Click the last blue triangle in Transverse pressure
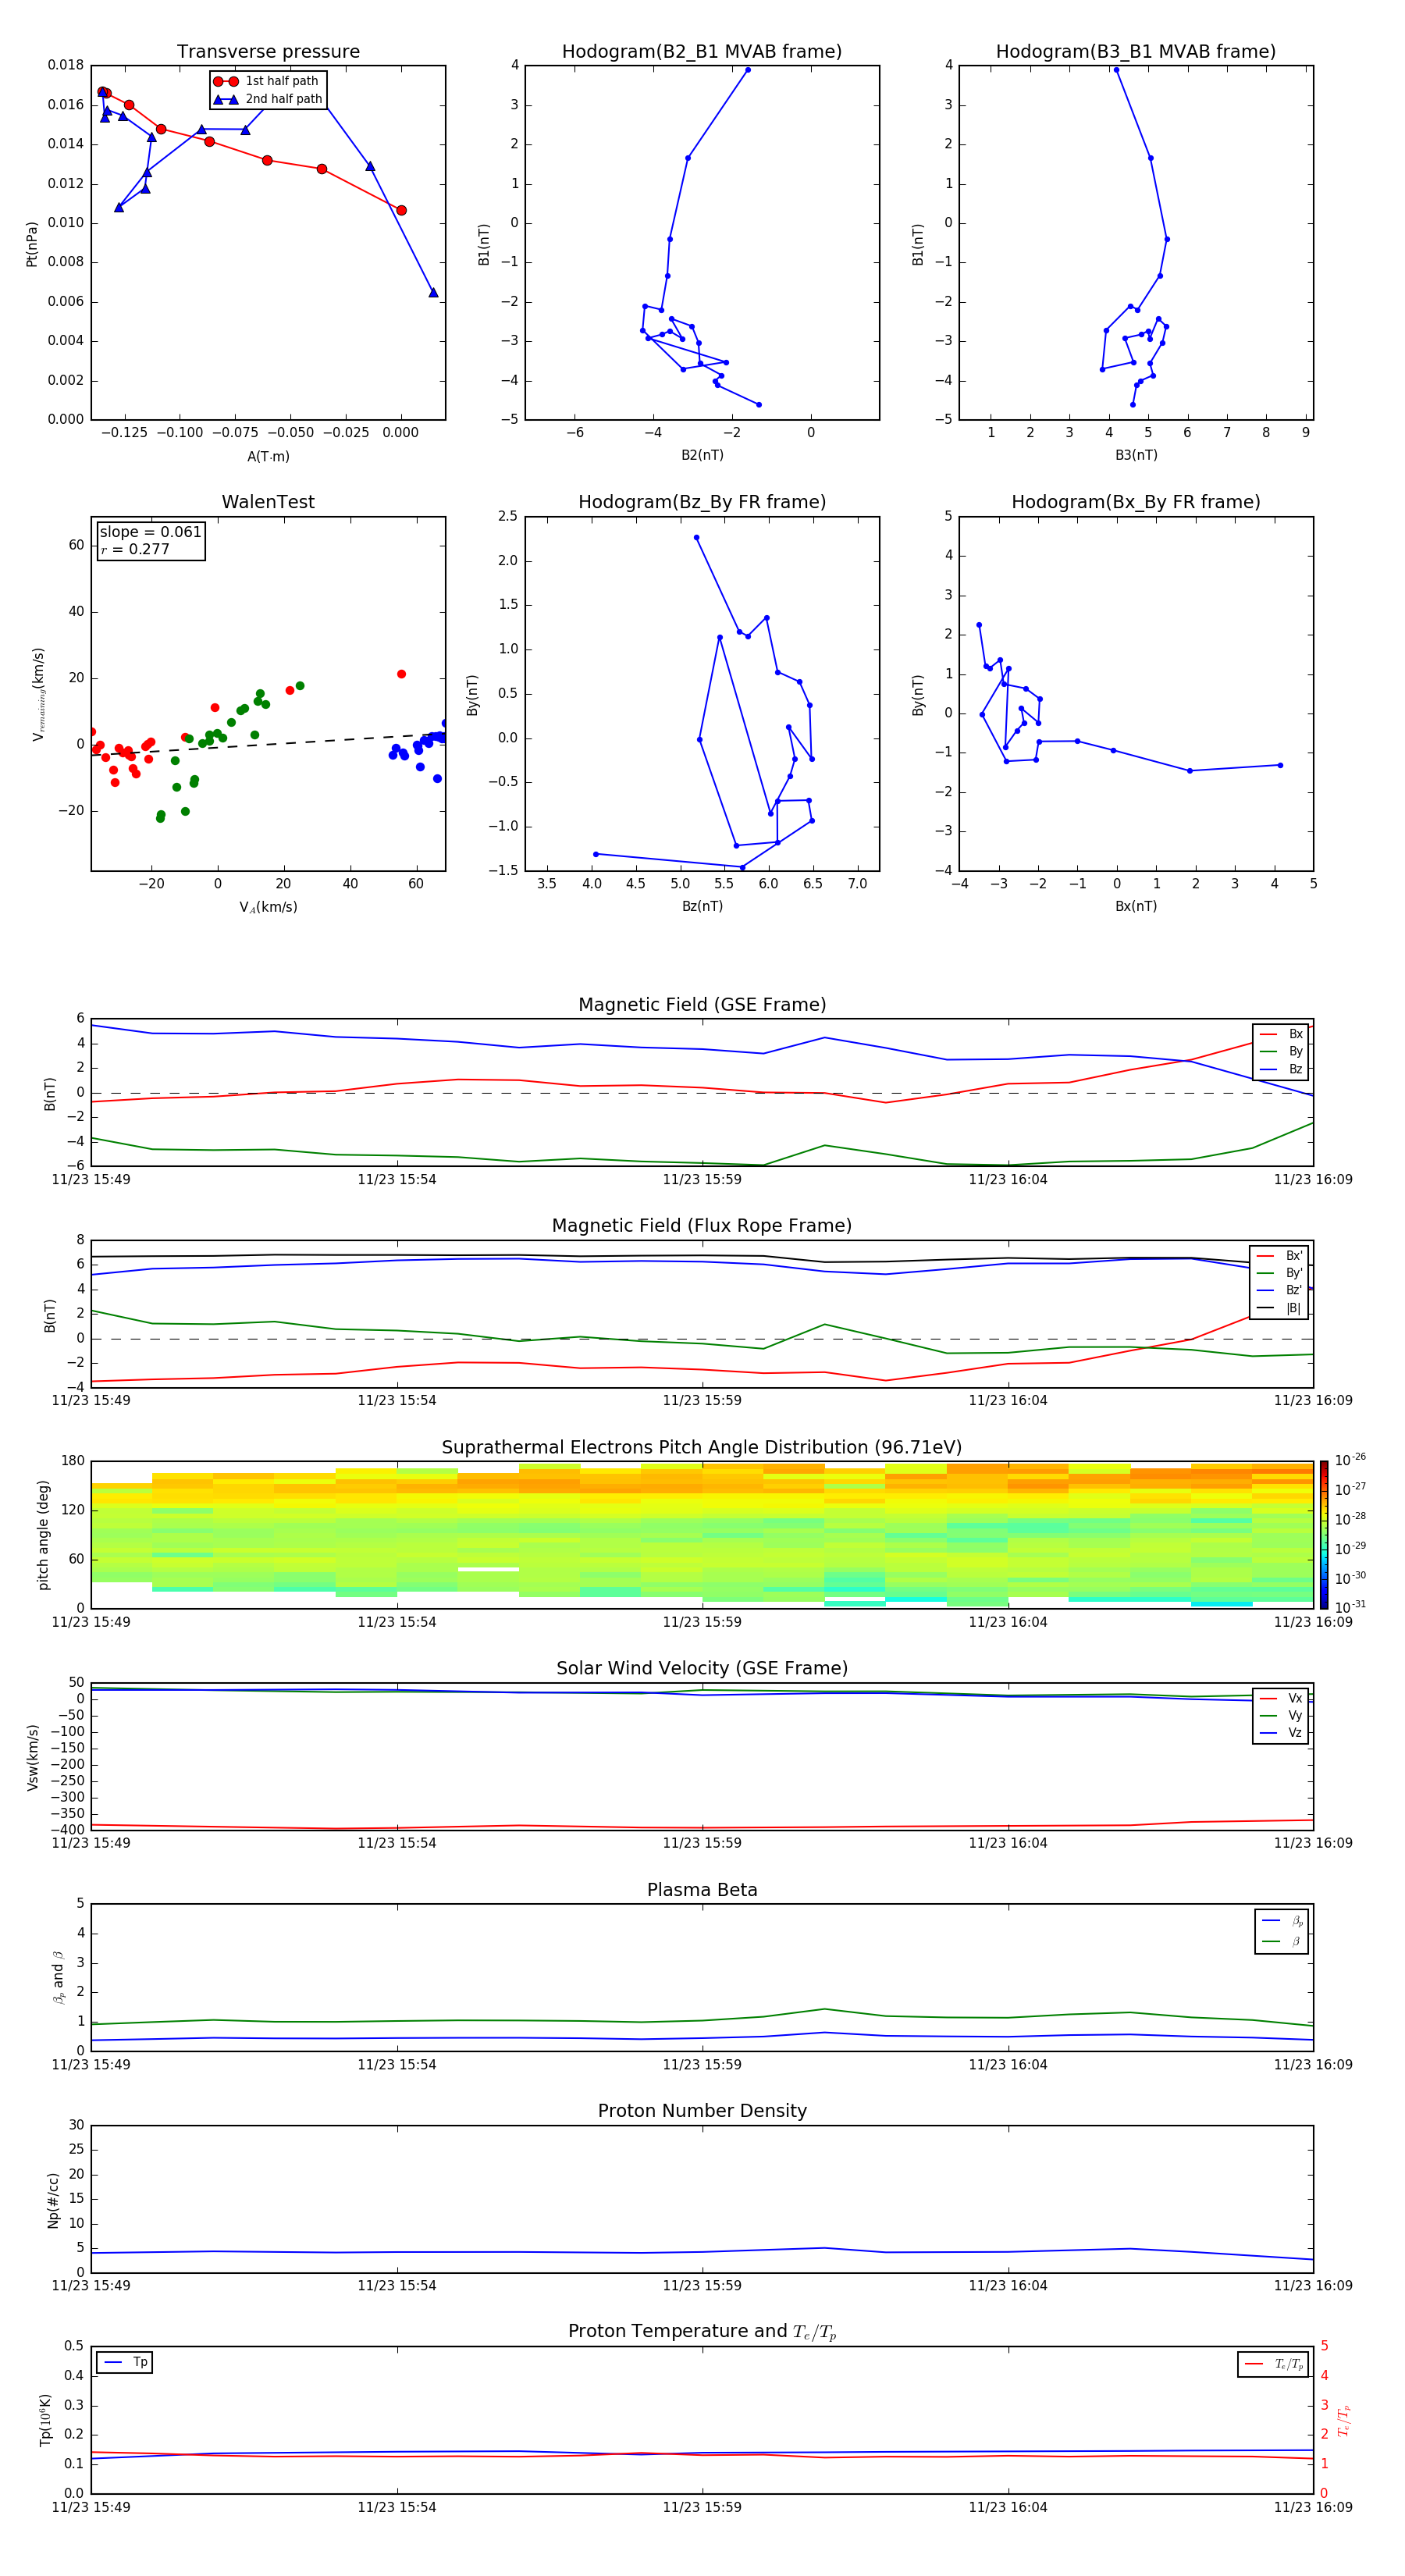This screenshot has height=2576, width=1405. [433, 292]
